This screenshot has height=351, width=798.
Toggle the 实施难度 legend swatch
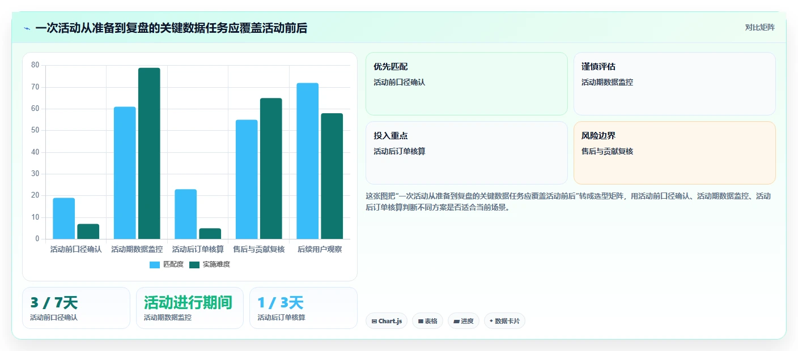coord(194,264)
